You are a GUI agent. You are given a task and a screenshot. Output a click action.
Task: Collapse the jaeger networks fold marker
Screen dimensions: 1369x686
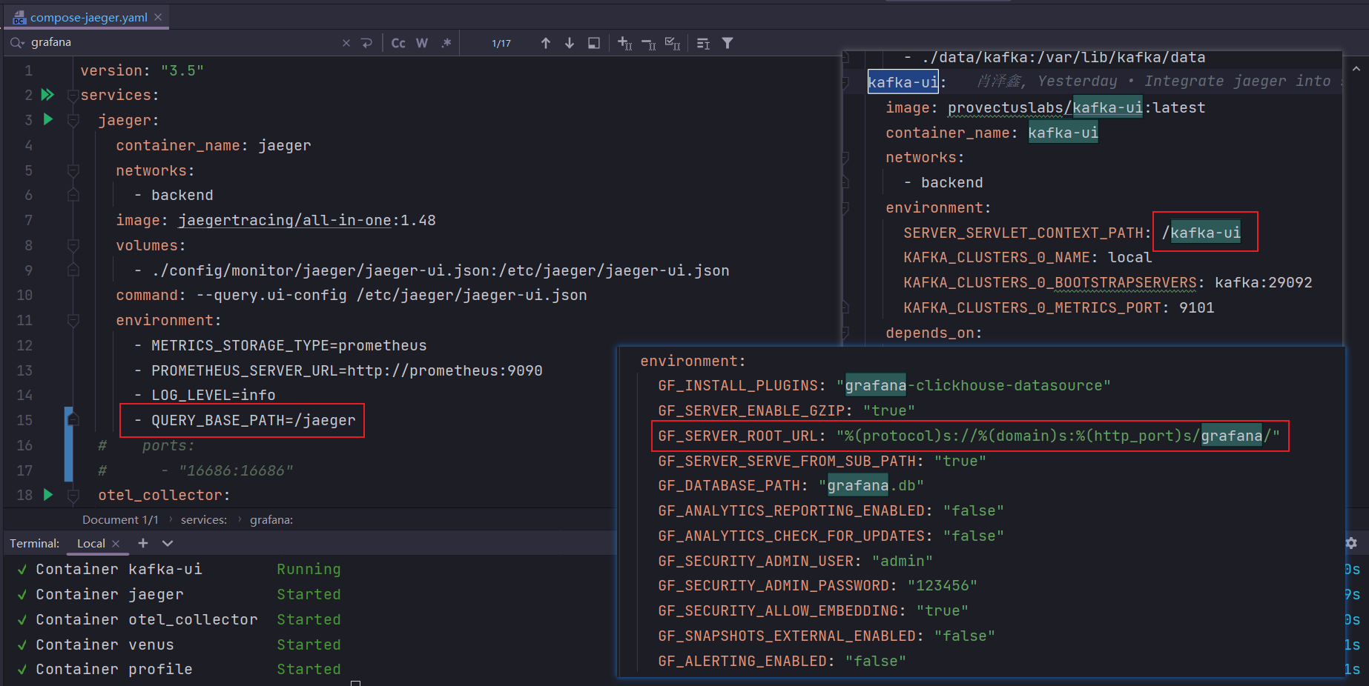point(73,170)
